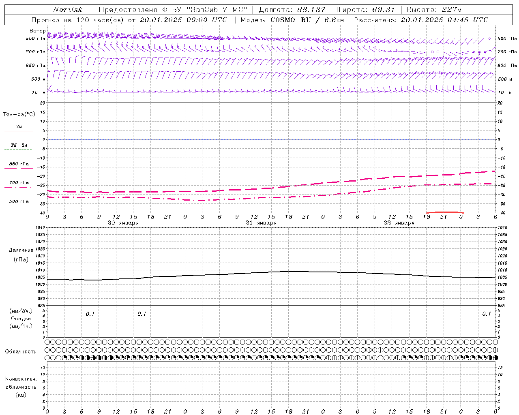
Task: Click the '10 м' label left of wind barbs
Action: click(39, 92)
